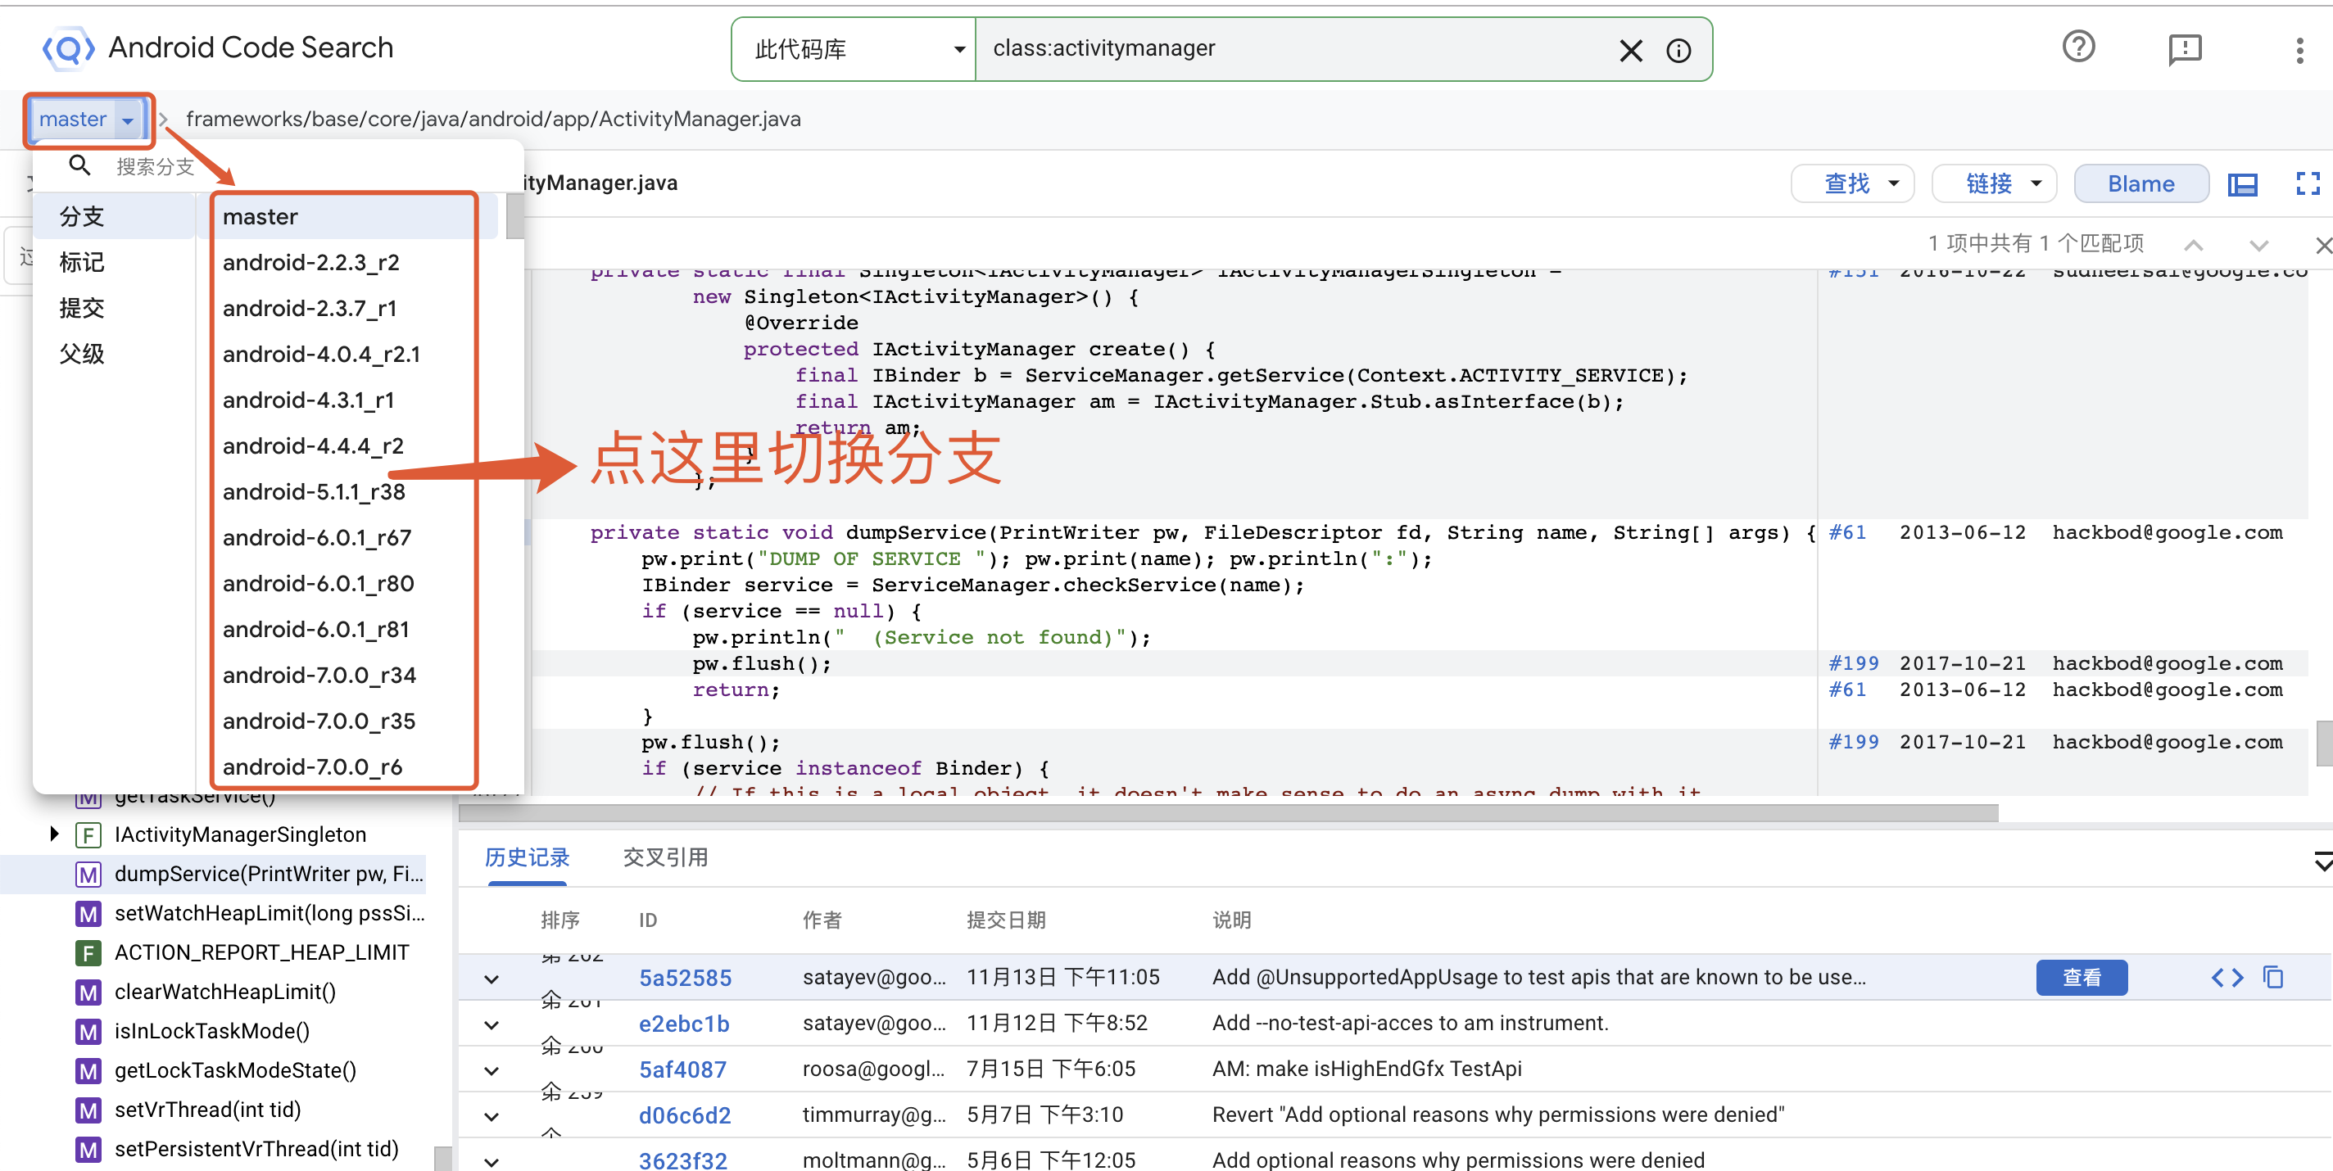Click M icon of setVrThread

pos(88,1110)
